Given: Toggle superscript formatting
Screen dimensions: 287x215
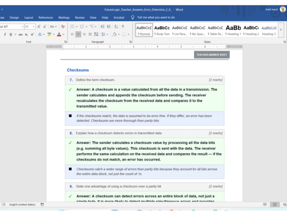Looking at the screenshot, I should [x=32, y=34].
